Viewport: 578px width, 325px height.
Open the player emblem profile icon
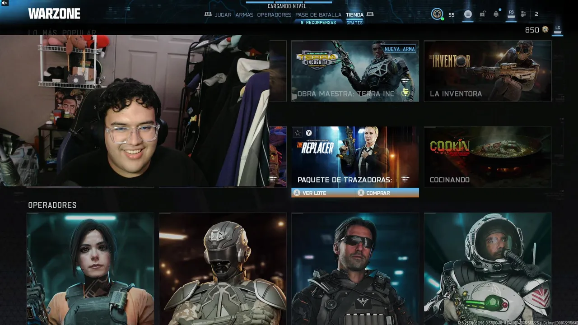pyautogui.click(x=437, y=14)
